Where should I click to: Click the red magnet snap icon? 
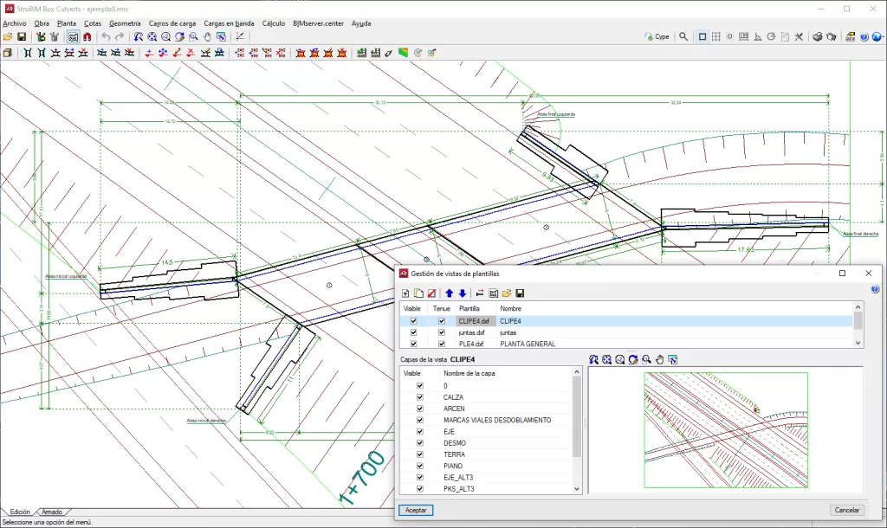click(x=87, y=37)
